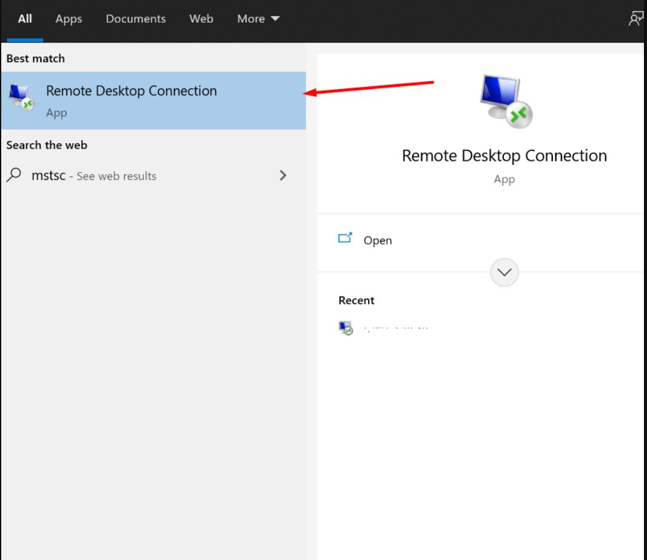
Task: Click the right arrow on the web results row
Action: tap(283, 176)
